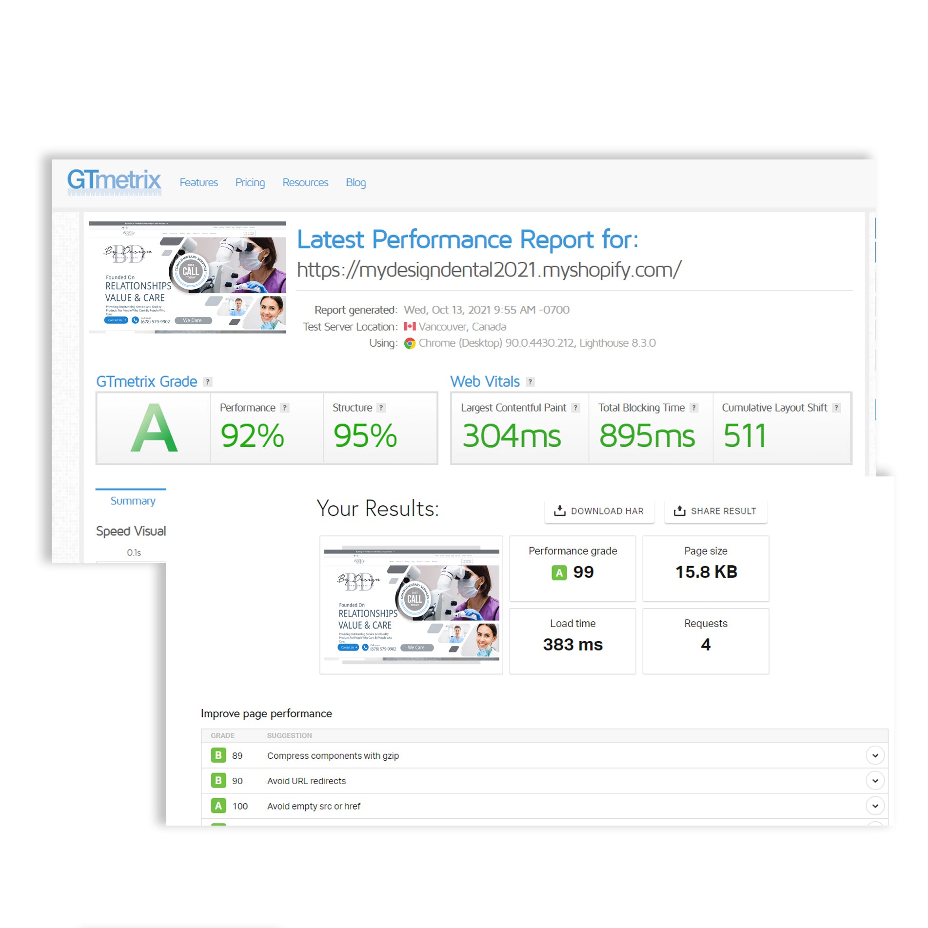Click the download arrow icon in Download HAR
The image size is (928, 928).
560,511
